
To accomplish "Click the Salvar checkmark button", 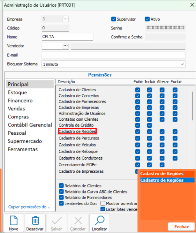I will [x=57, y=223].
